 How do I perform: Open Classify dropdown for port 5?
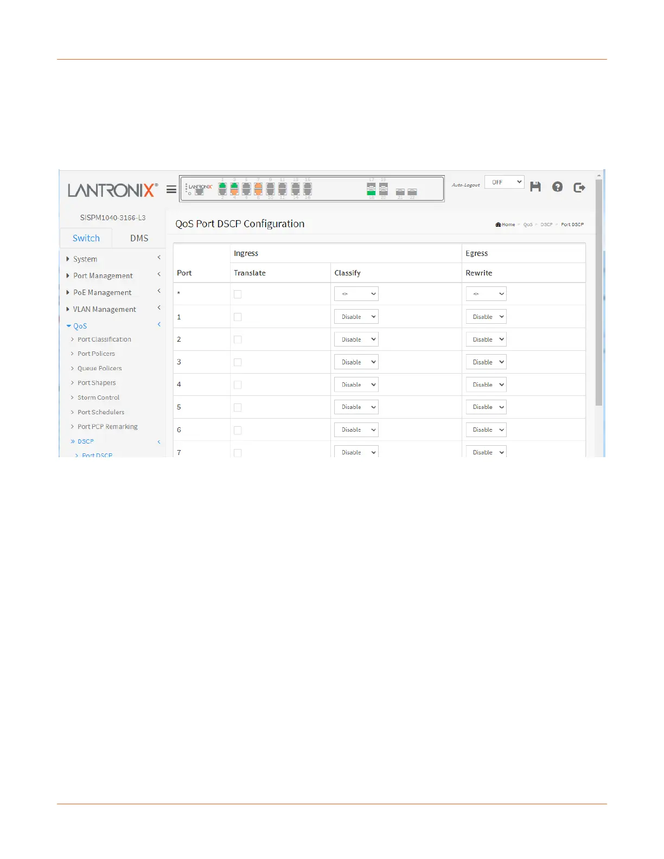pos(356,407)
